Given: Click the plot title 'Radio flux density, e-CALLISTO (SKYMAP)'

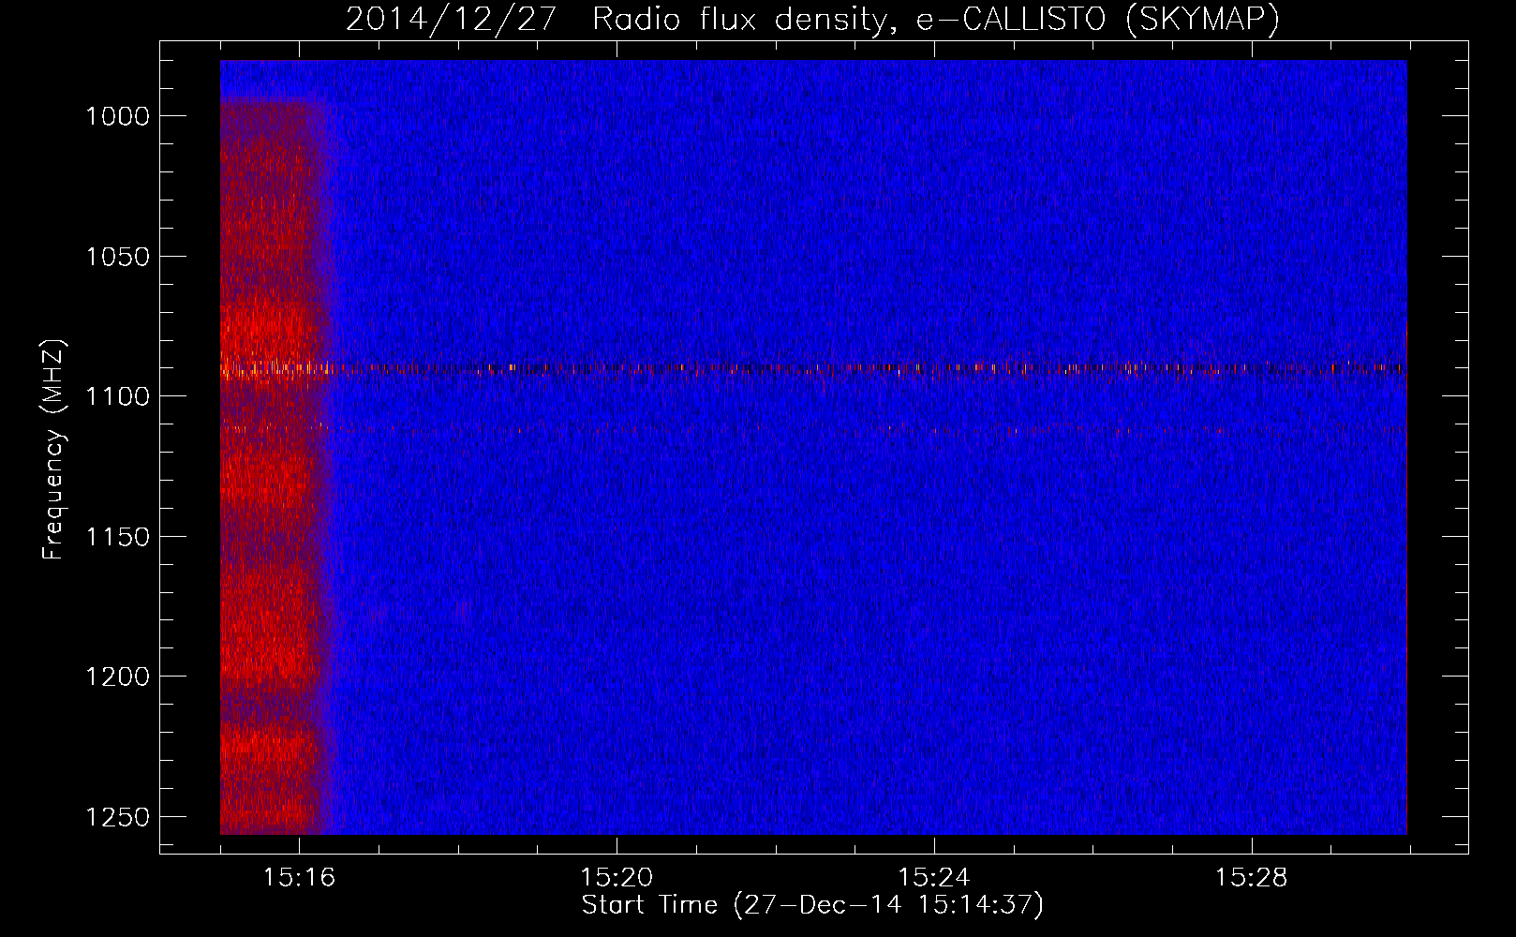Looking at the screenshot, I should tap(935, 20).
